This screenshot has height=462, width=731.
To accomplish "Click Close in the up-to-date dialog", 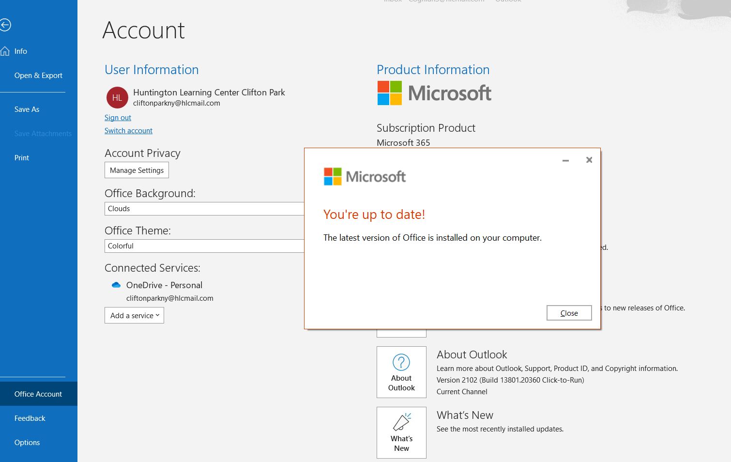I will pos(569,313).
